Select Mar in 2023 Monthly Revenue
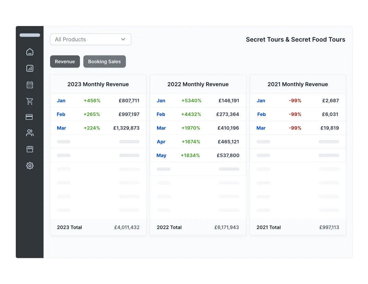368x284 pixels. [x=61, y=128]
